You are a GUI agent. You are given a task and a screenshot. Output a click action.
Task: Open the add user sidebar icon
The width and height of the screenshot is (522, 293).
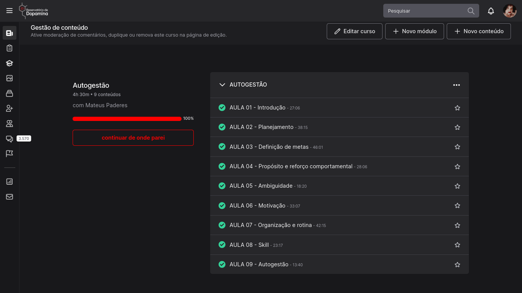(x=10, y=109)
